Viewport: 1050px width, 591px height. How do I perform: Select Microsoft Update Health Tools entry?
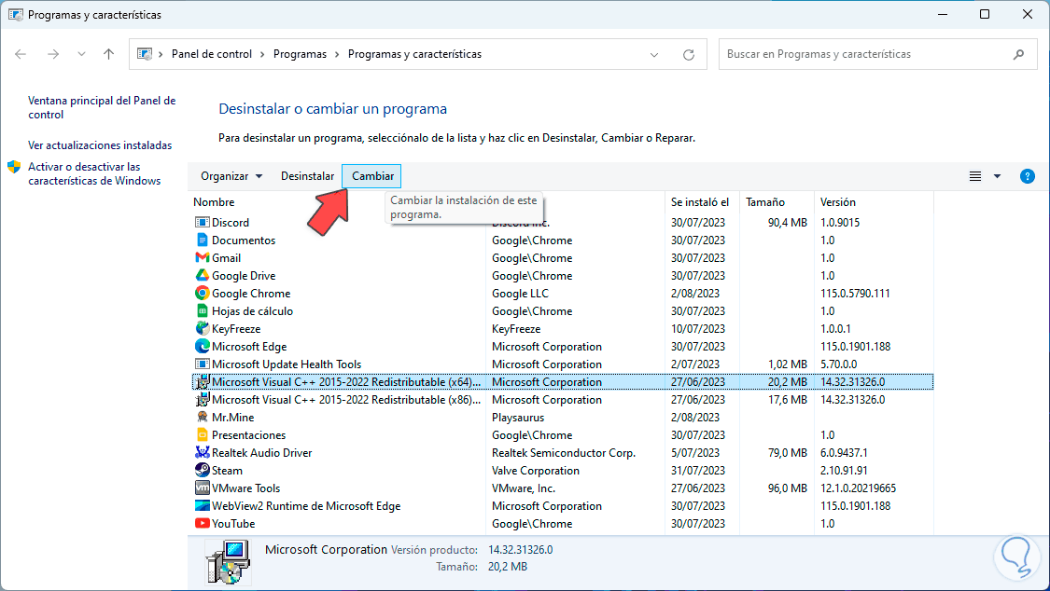coord(287,364)
